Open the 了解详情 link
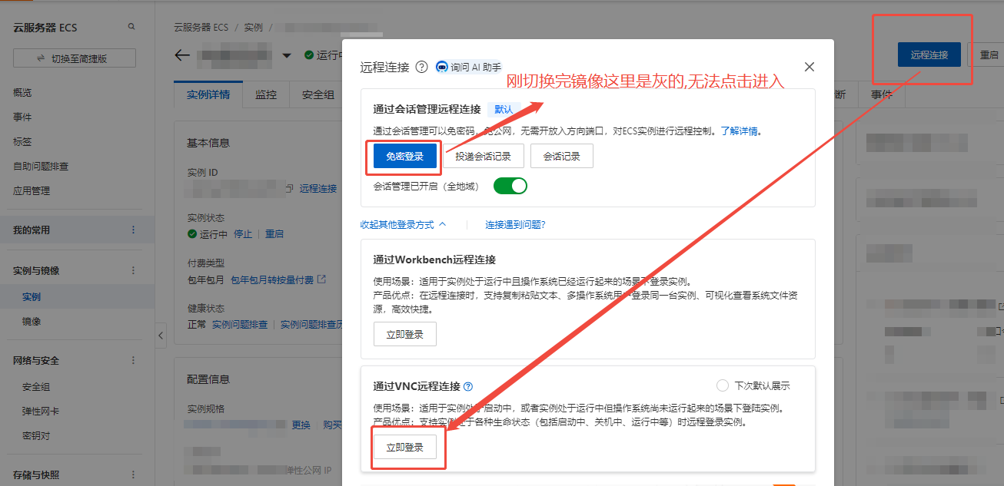This screenshot has width=1004, height=486. [740, 131]
